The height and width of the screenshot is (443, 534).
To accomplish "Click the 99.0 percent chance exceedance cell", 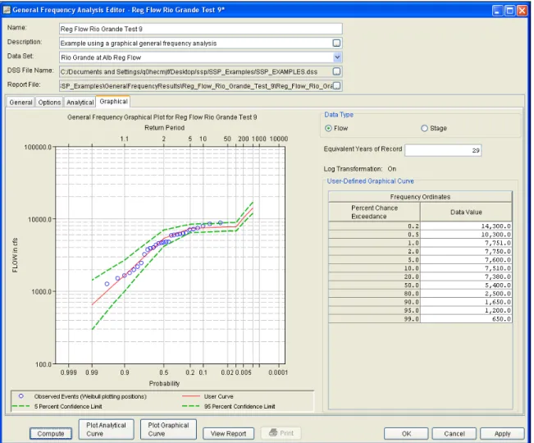I will [374, 319].
